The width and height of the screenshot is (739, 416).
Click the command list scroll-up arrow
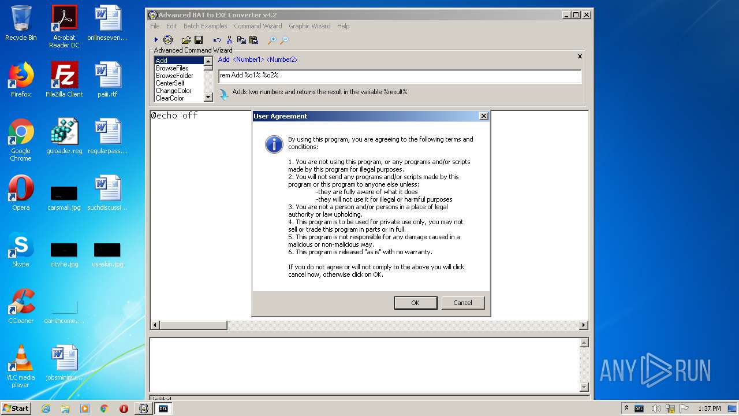pyautogui.click(x=208, y=60)
